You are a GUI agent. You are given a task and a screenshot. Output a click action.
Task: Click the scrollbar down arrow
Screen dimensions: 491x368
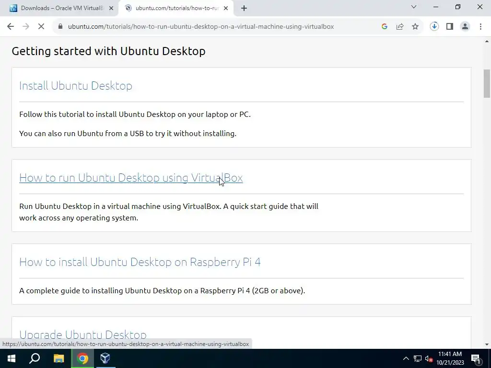click(487, 345)
